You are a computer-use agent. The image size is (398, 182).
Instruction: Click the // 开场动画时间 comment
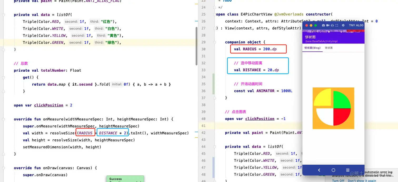pyautogui.click(x=248, y=84)
